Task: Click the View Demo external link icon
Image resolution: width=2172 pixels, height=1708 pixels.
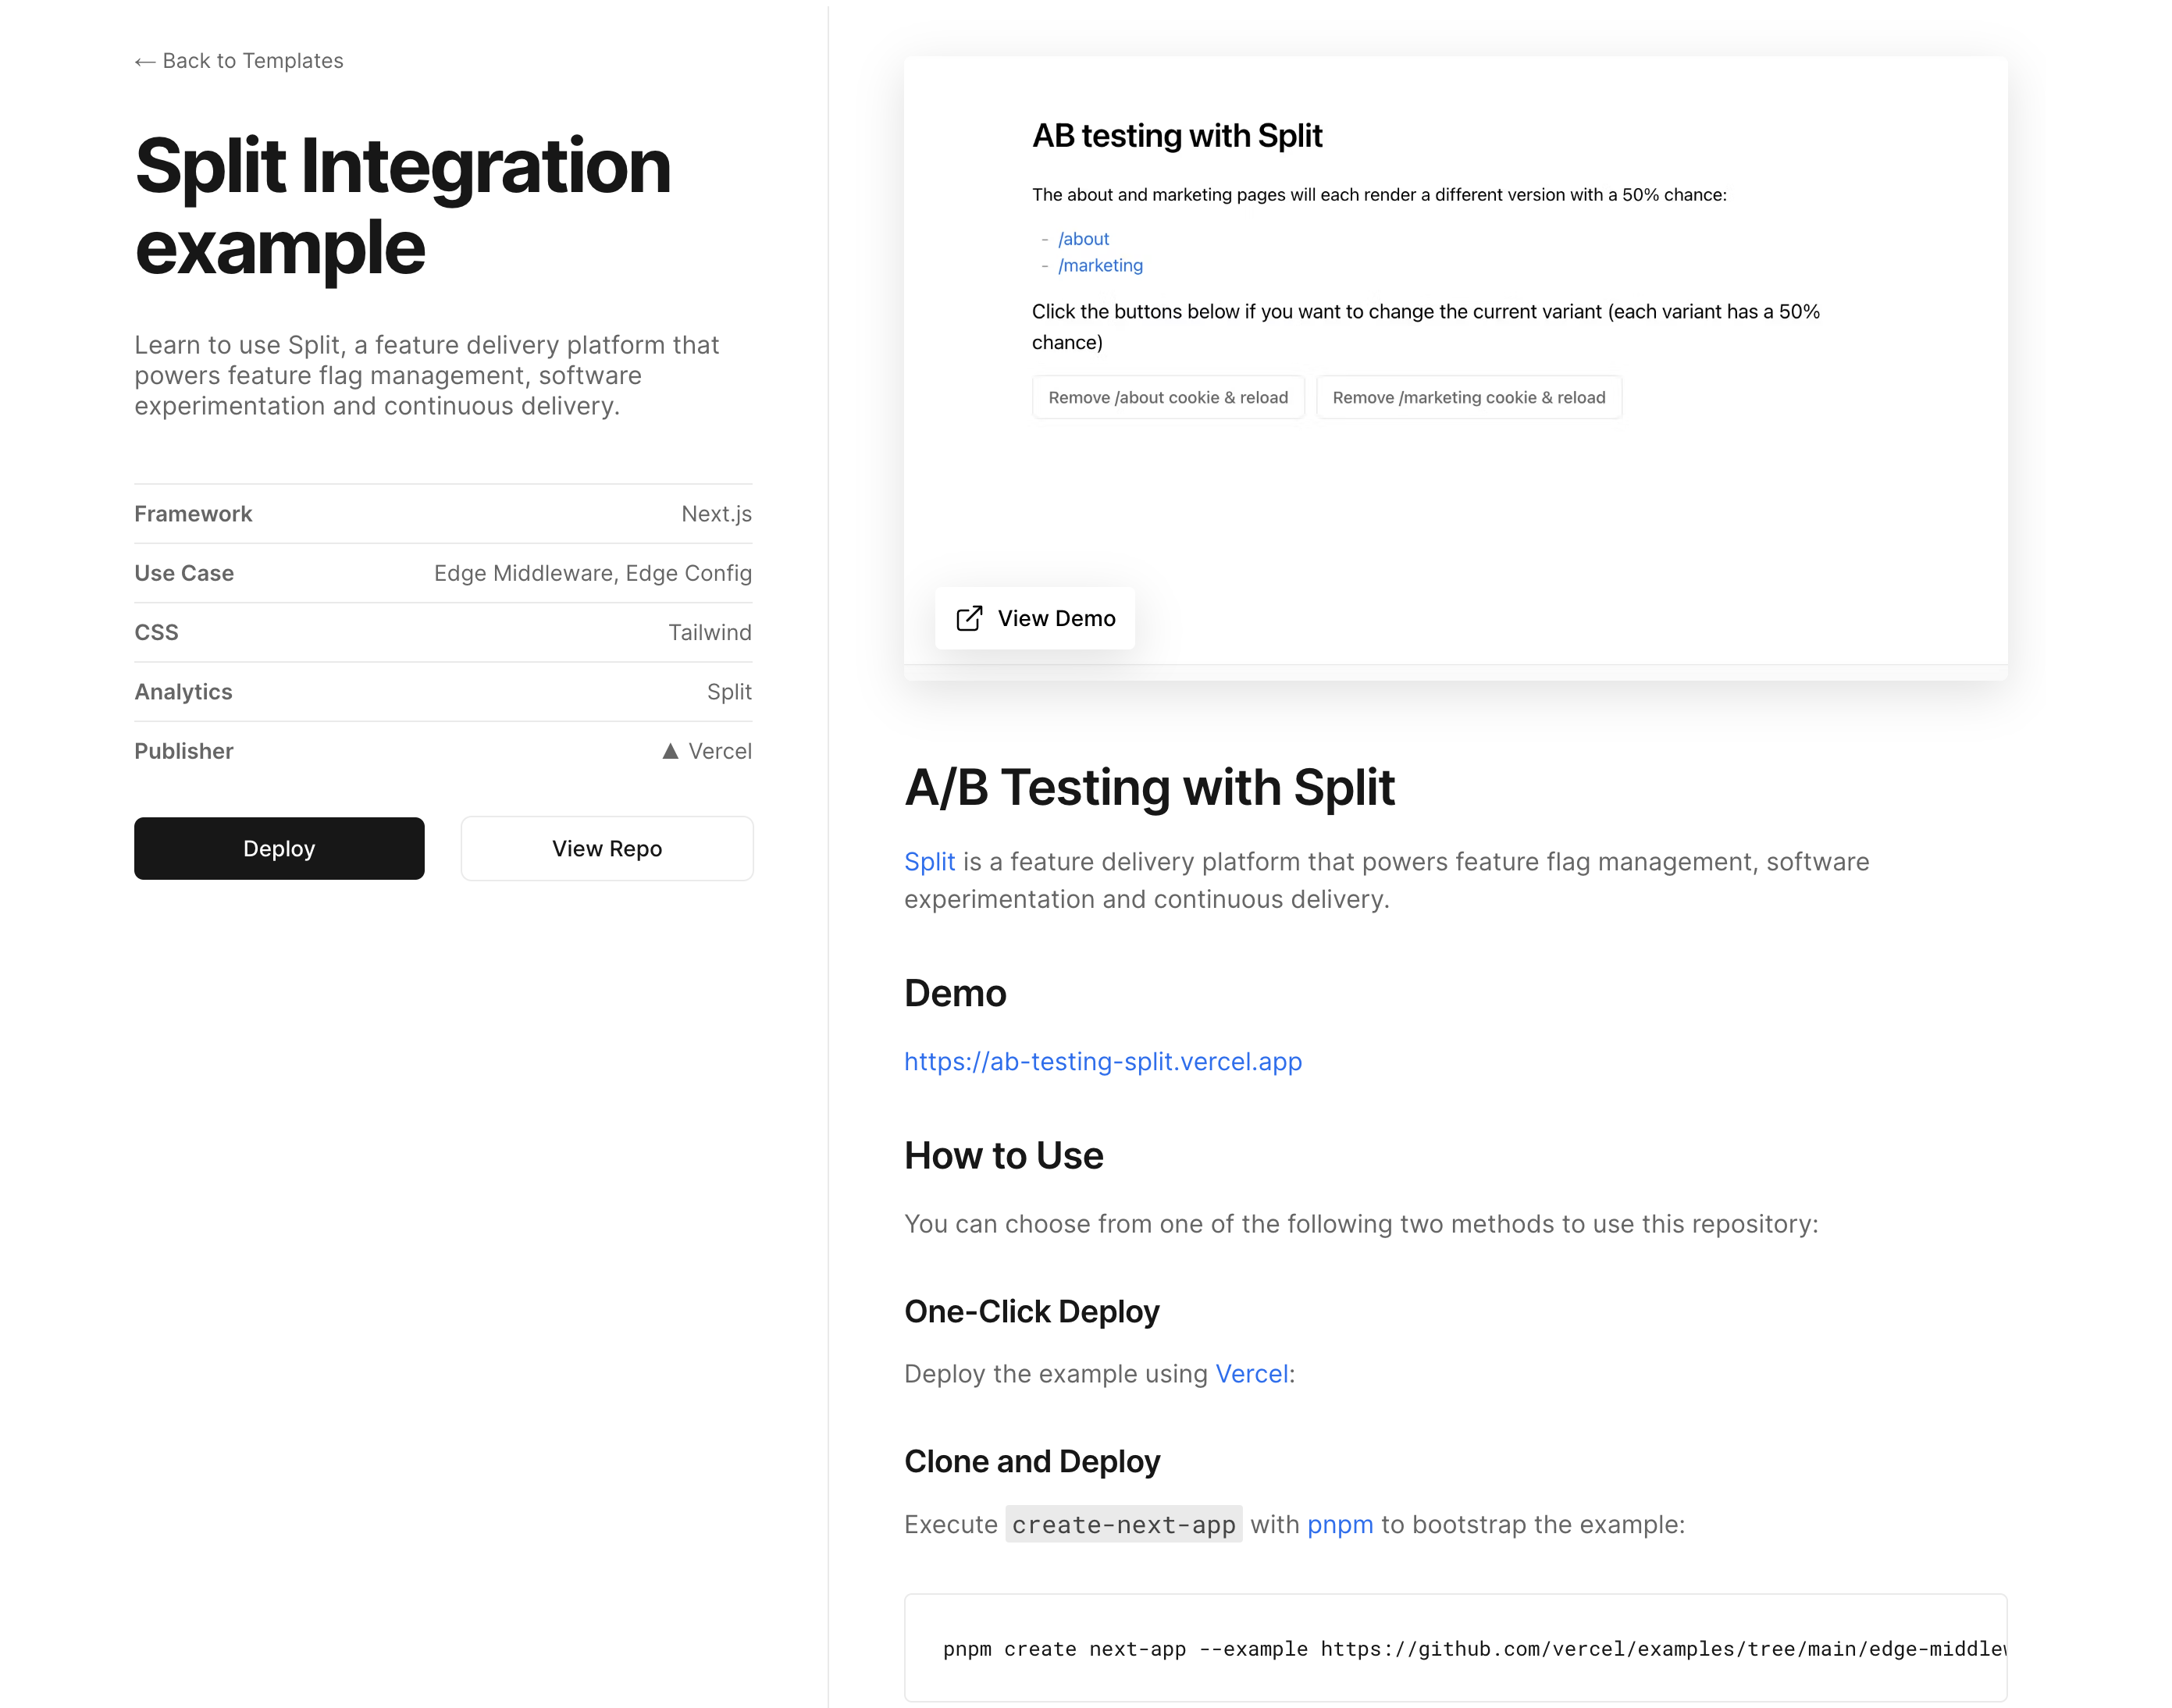Action: click(969, 618)
